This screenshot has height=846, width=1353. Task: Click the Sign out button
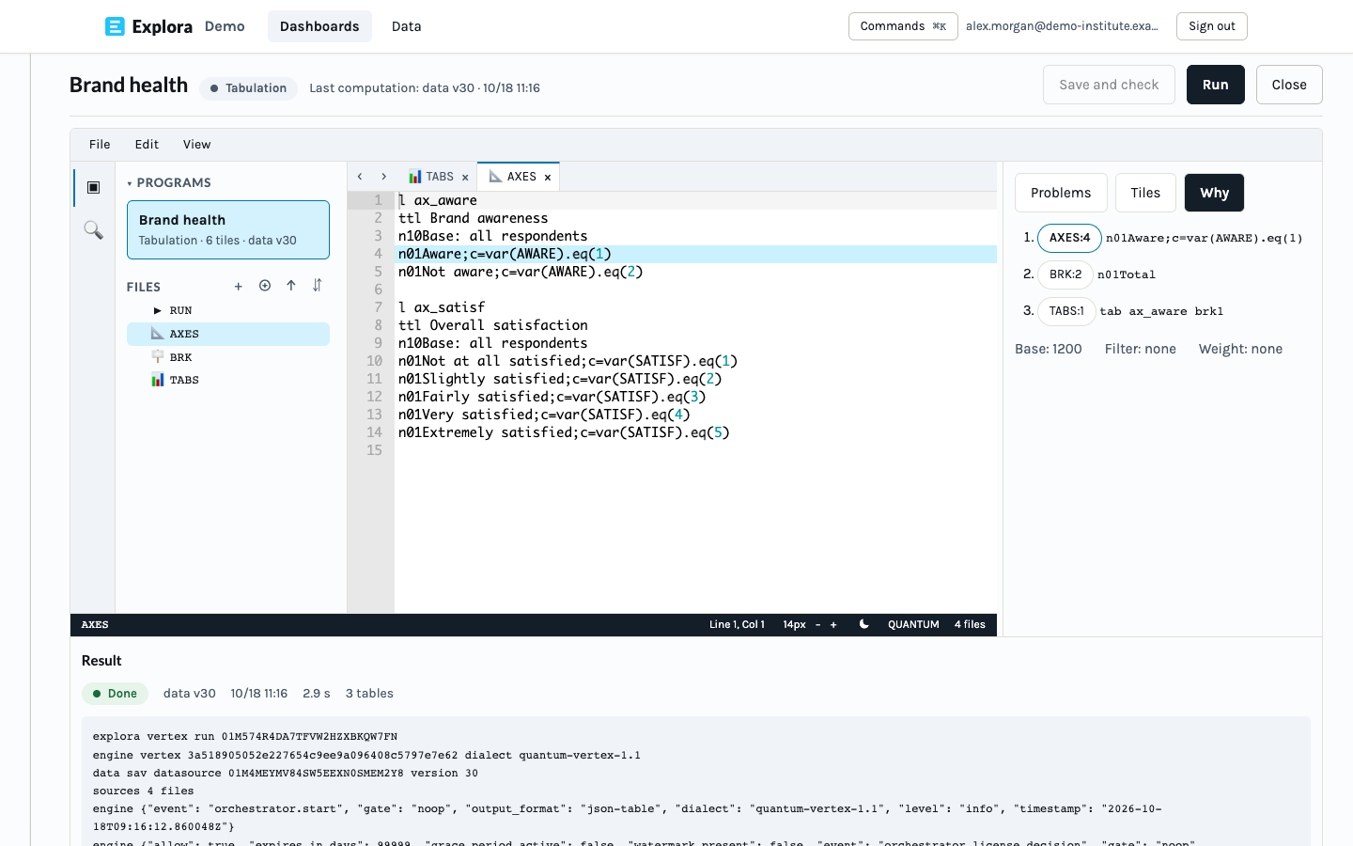1212,26
